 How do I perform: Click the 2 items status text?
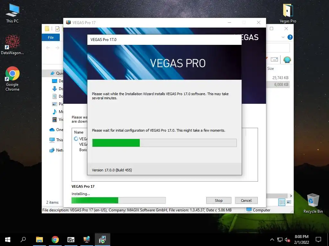point(52,202)
